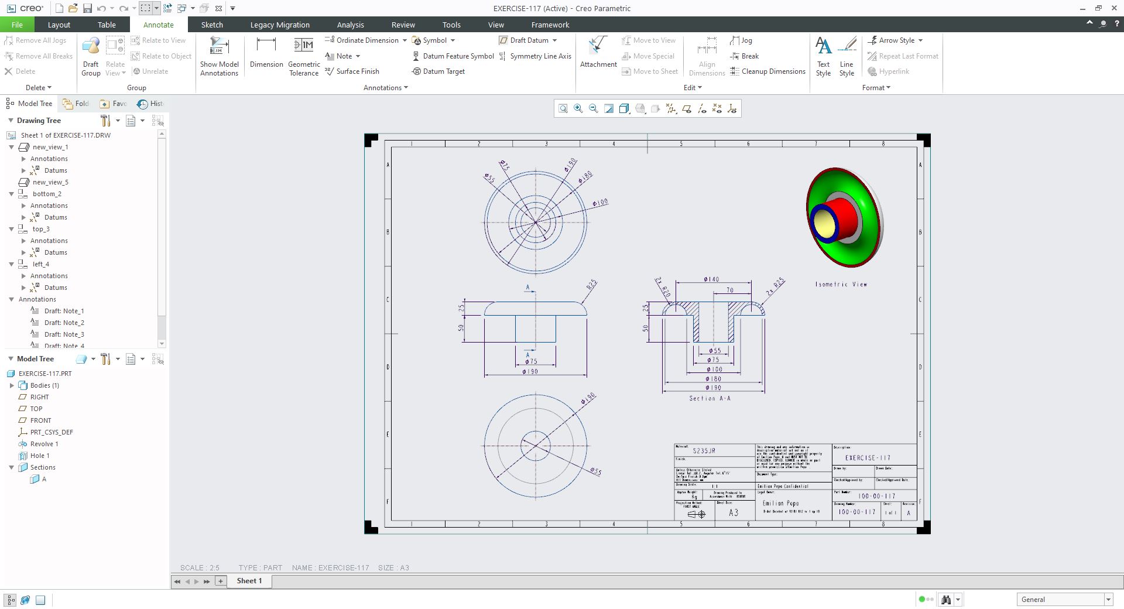The image size is (1124, 609).
Task: Click the Regenerate icon in quick access toolbar
Action: [x=167, y=8]
